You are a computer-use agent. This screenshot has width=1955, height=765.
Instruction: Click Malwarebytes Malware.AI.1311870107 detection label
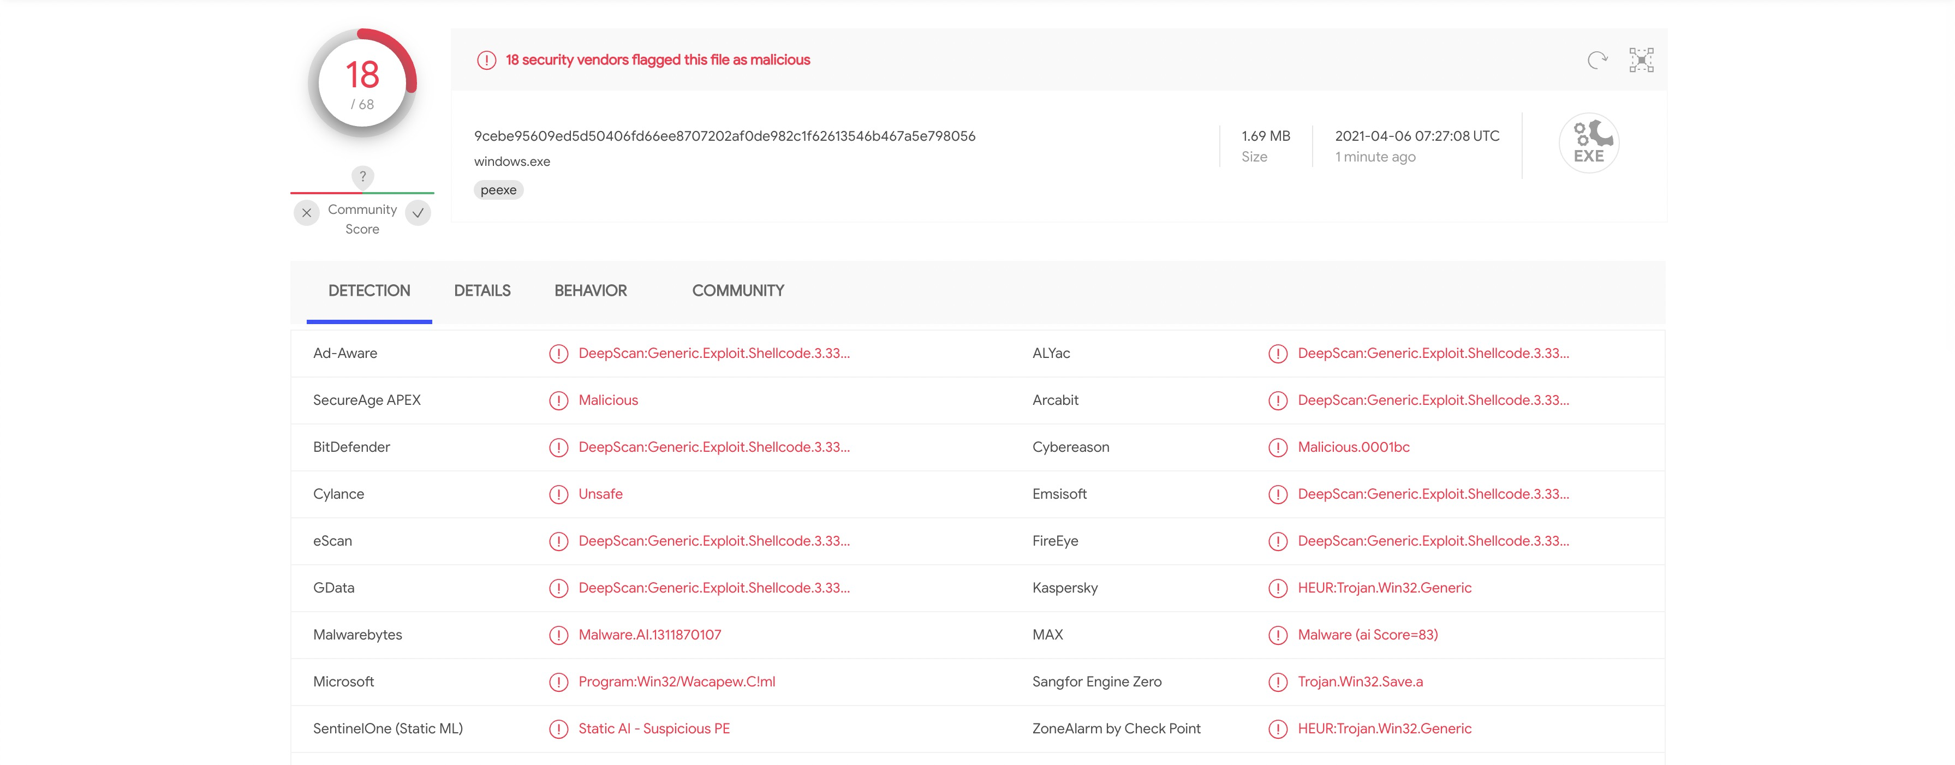(649, 635)
